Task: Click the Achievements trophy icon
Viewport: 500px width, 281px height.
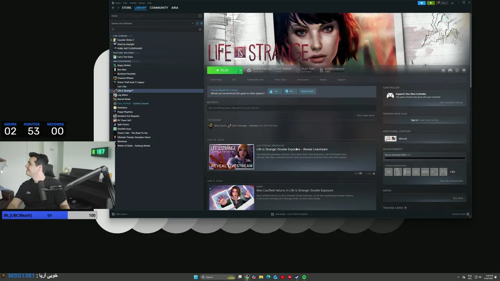Action: 321,70
